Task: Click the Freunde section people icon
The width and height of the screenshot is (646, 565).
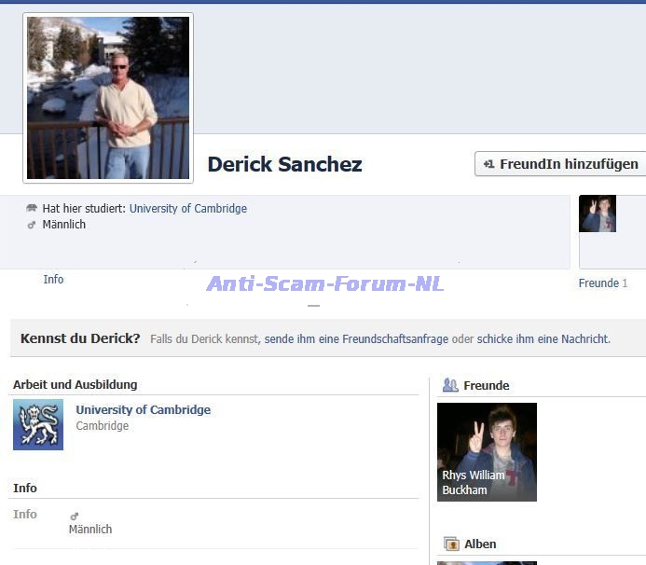Action: tap(450, 385)
